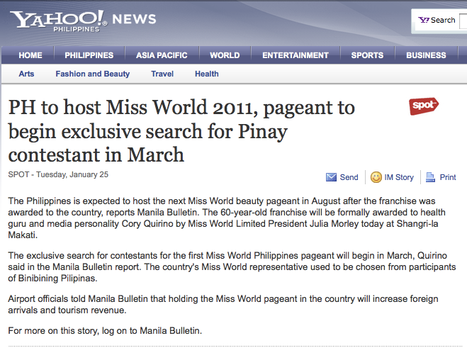The image size is (467, 348).
Task: Click the article headline about Miss World 2011
Action: [x=181, y=131]
